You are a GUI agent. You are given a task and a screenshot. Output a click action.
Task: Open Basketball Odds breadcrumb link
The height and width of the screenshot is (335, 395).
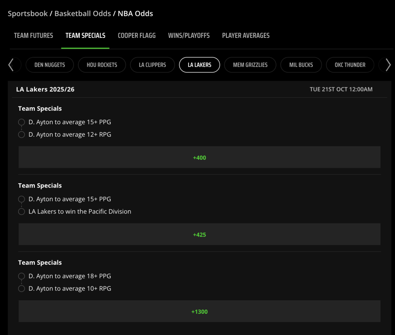83,14
